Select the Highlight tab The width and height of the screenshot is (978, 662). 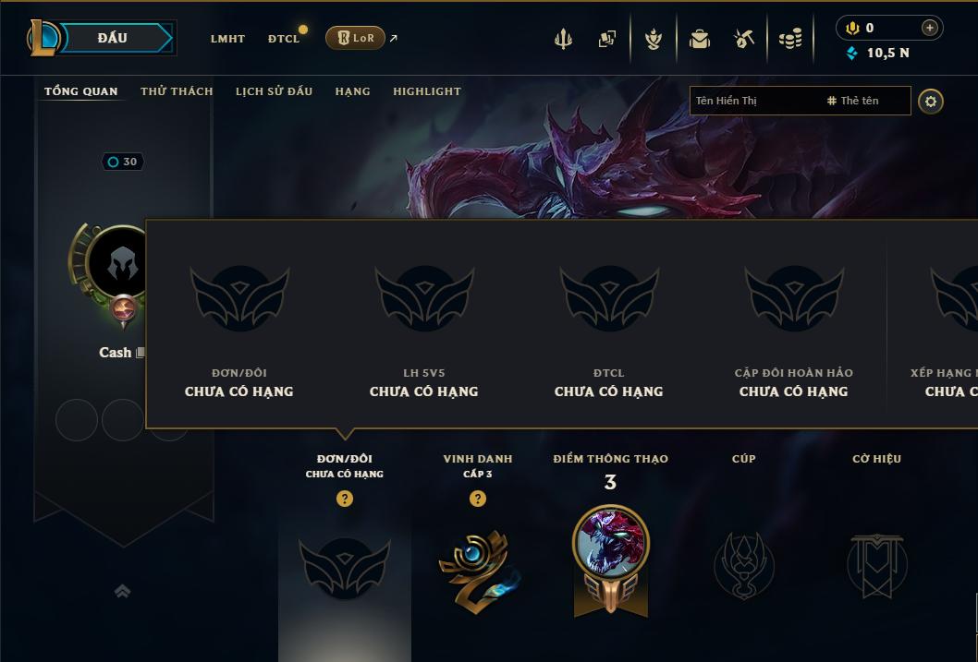pyautogui.click(x=427, y=91)
